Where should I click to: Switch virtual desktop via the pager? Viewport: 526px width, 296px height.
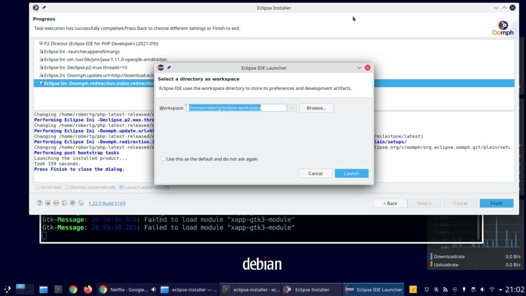25,289
